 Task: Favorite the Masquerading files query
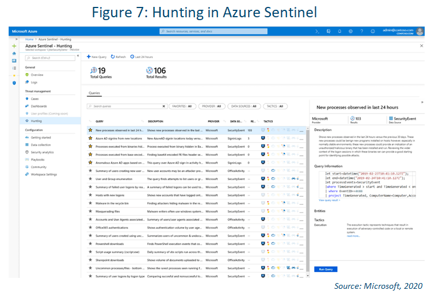(90, 211)
